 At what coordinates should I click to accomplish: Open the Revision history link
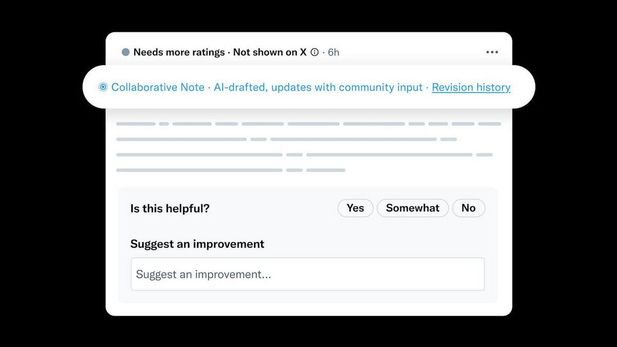click(471, 88)
